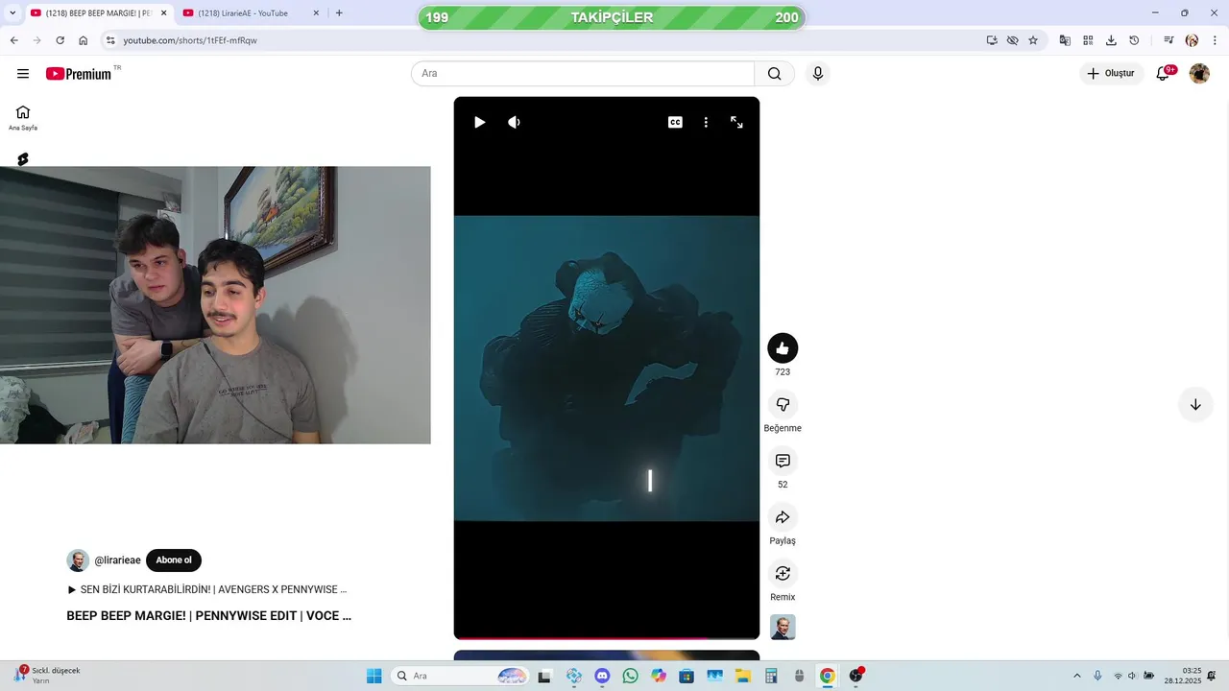Screen dimensions: 1229x691
Task: Open the lirarieae channel avatar
Action: tap(78, 560)
